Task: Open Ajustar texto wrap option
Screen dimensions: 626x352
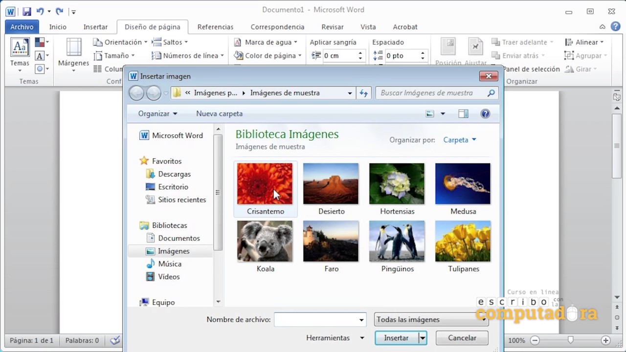Action: pos(475,52)
